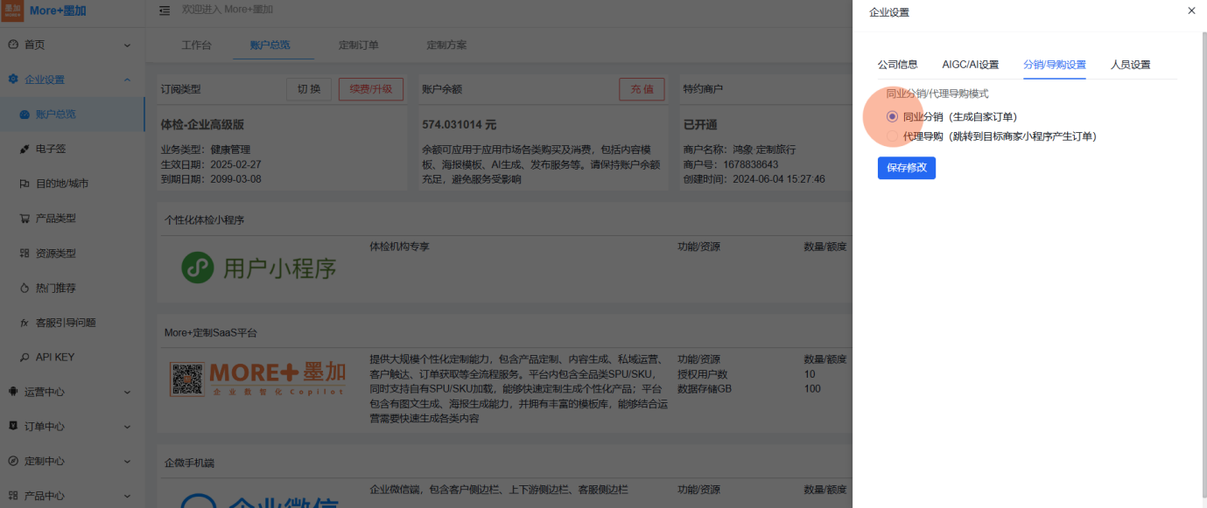This screenshot has height=508, width=1207.
Task: Click the 保存修改 button
Action: [906, 168]
